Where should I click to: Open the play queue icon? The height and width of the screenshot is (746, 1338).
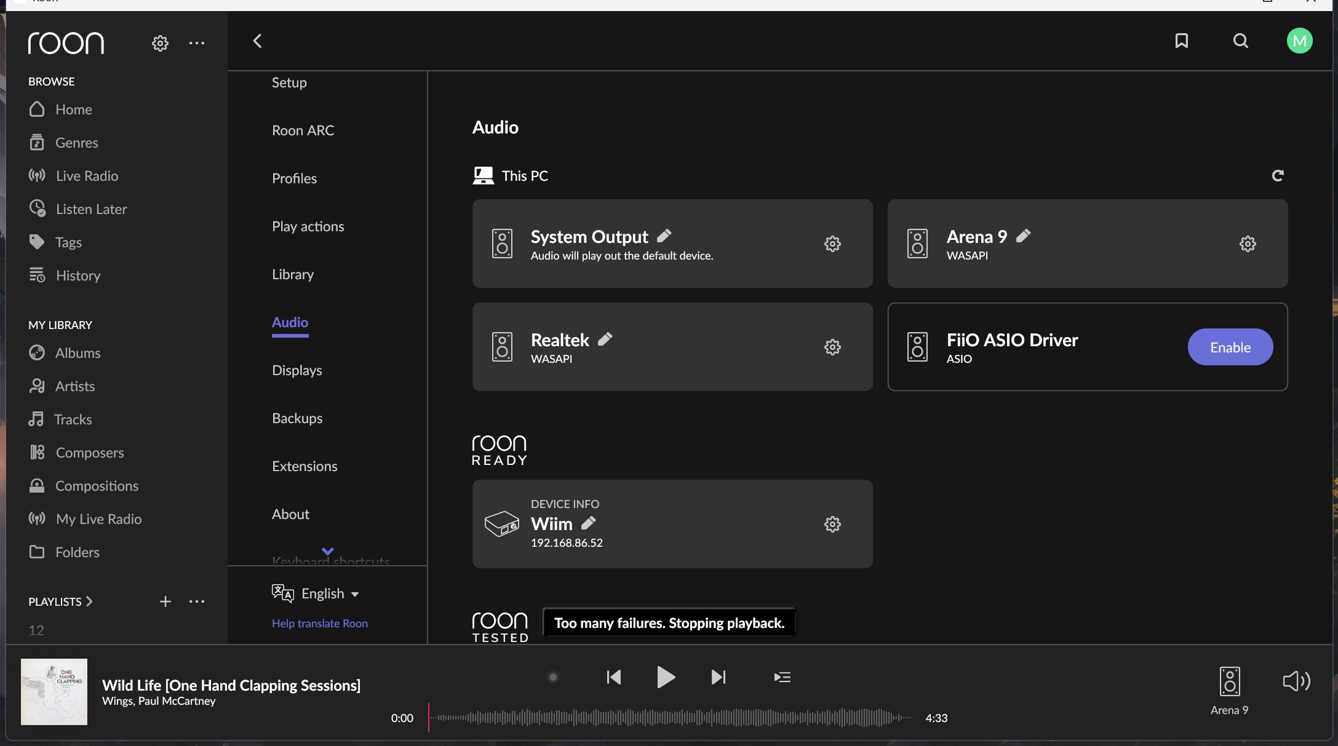[x=782, y=677]
